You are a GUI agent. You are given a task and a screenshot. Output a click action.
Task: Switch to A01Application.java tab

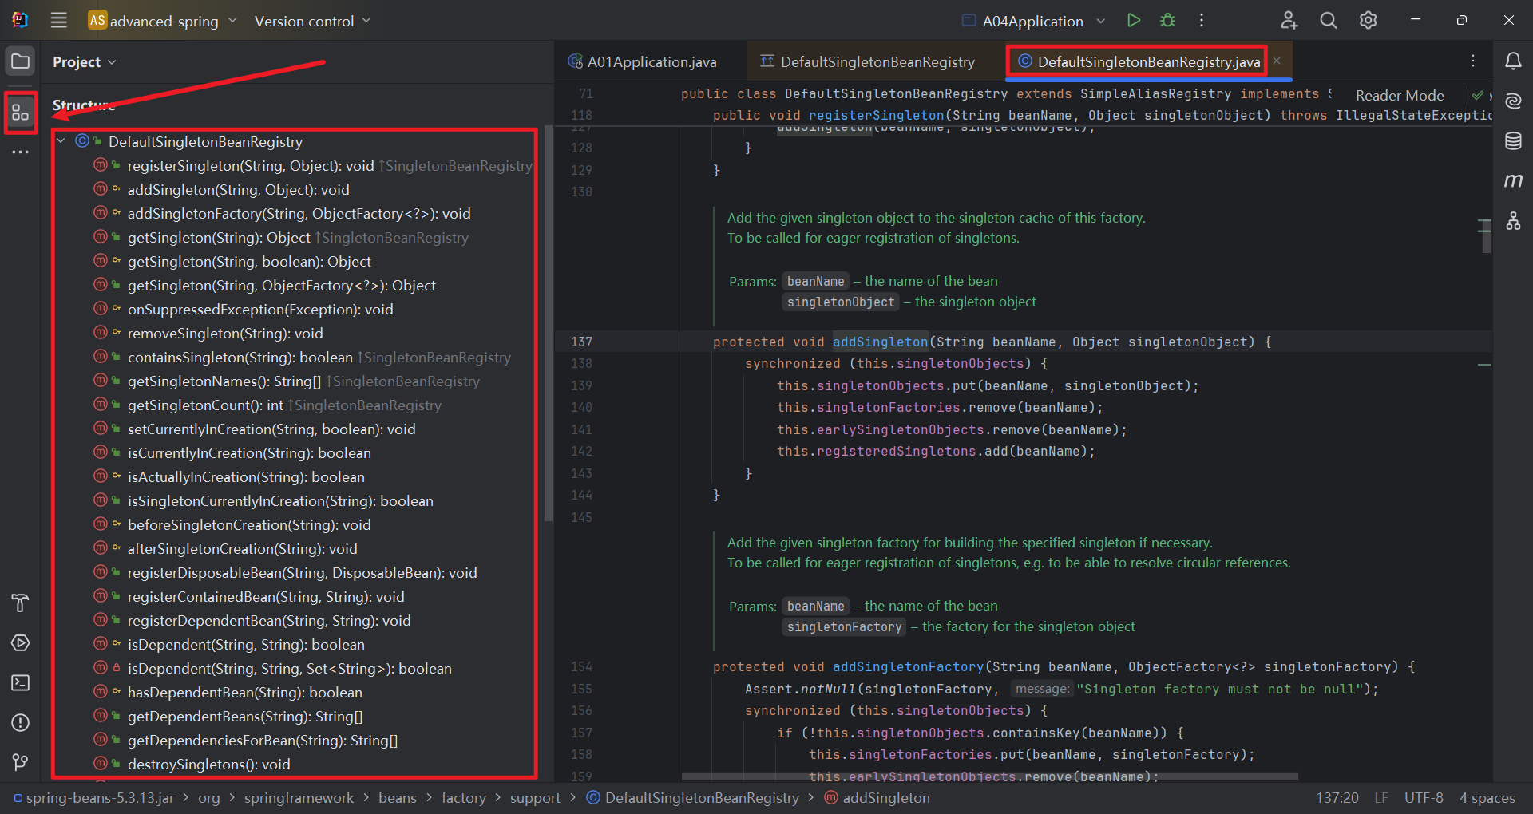643,61
